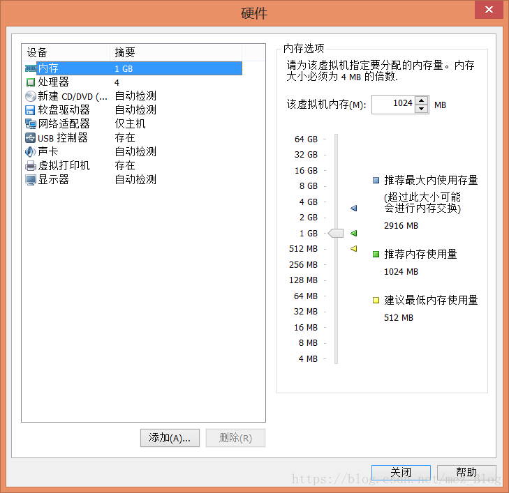Increase memory with the up spinner arrow
This screenshot has height=493, width=509.
(421, 100)
